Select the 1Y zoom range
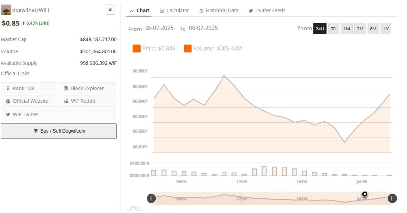This screenshot has height=213, width=407. tap(386, 29)
